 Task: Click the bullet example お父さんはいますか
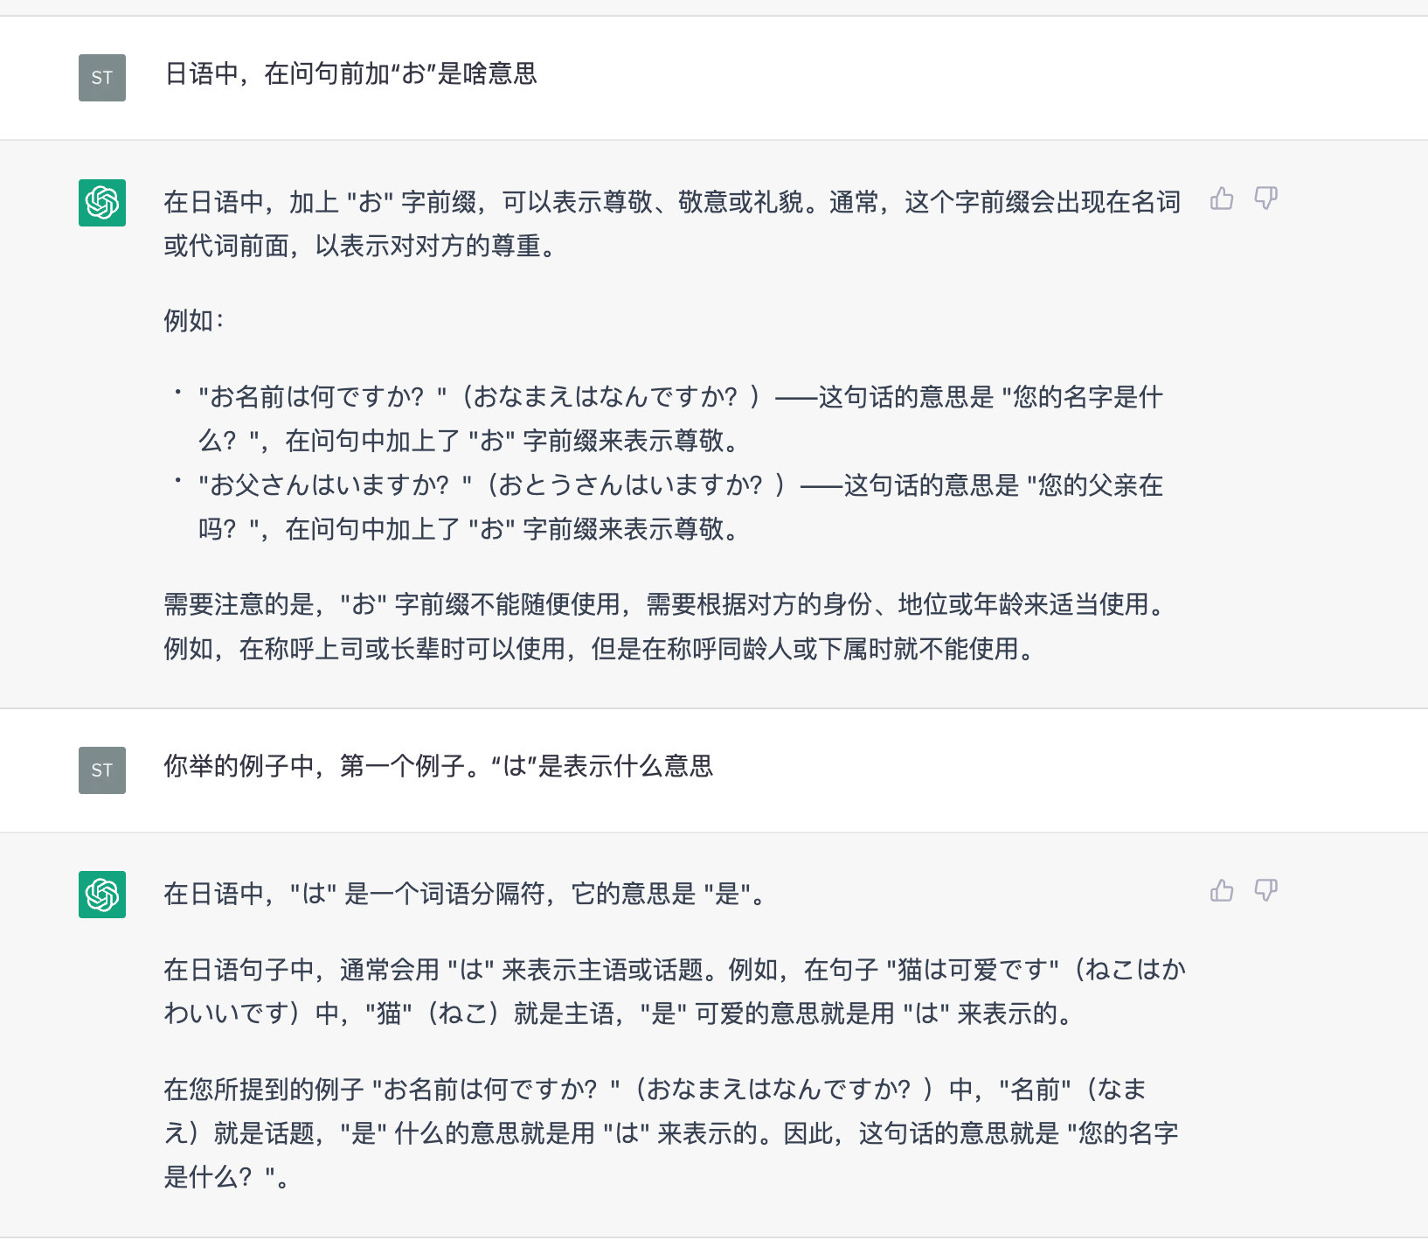pos(680,507)
